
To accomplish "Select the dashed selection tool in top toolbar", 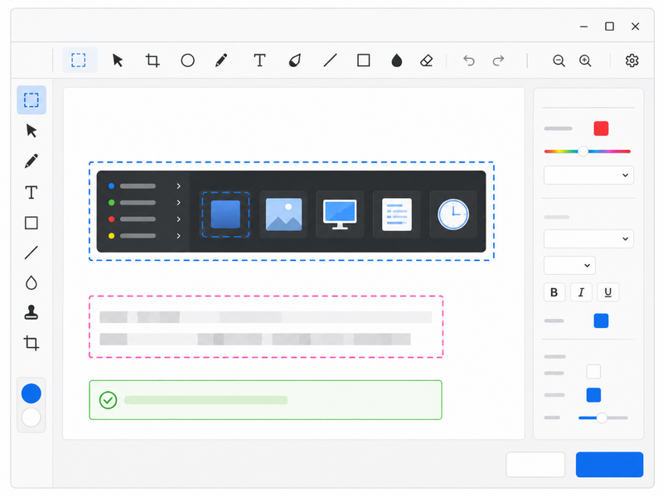I will (x=79, y=60).
